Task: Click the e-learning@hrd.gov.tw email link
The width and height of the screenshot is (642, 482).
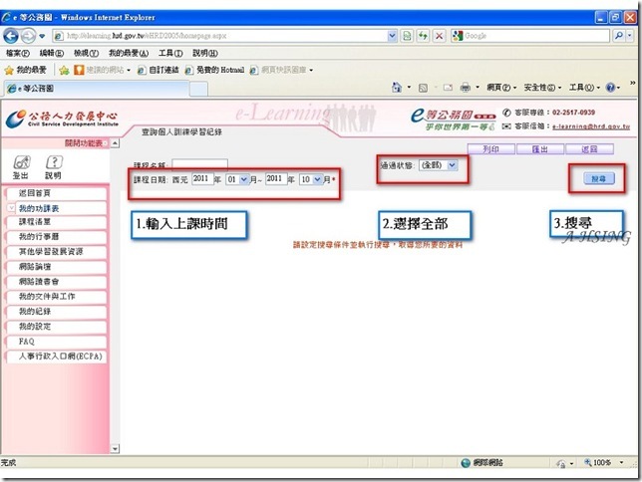Action: tap(591, 126)
